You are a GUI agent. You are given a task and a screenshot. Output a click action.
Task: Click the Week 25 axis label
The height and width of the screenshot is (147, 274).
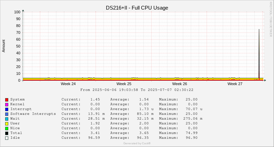(x=124, y=84)
